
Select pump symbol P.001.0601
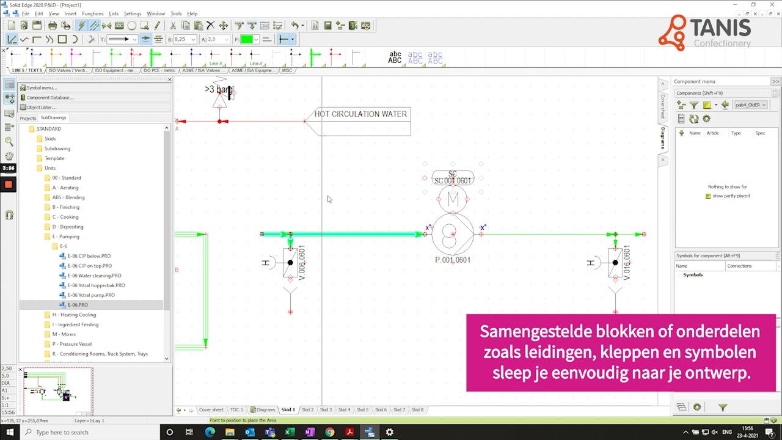click(x=453, y=233)
